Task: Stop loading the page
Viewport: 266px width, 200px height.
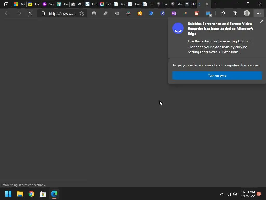Action: coord(30,13)
